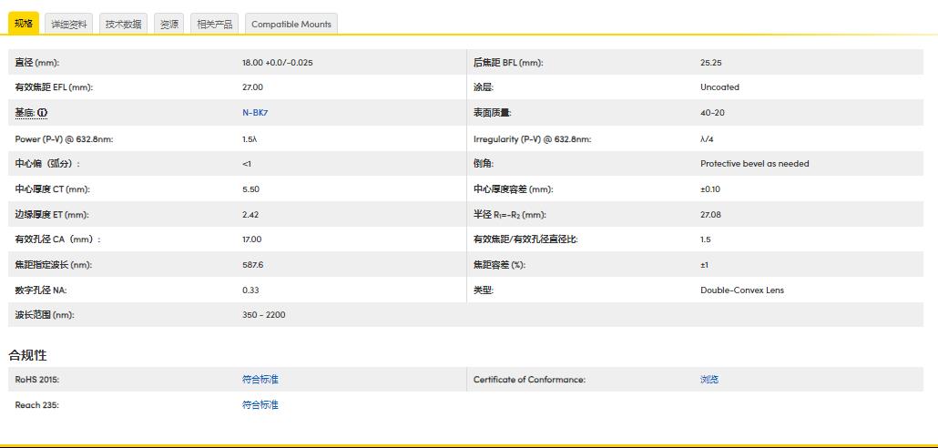Click the Double-Convex Lens type value

click(x=741, y=290)
